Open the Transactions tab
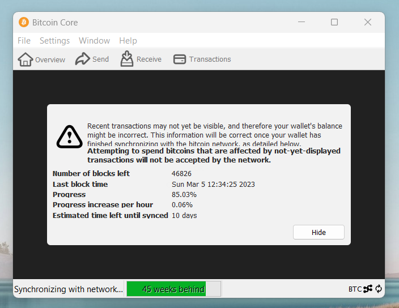Viewport: 399px width, 308px height. (x=202, y=59)
